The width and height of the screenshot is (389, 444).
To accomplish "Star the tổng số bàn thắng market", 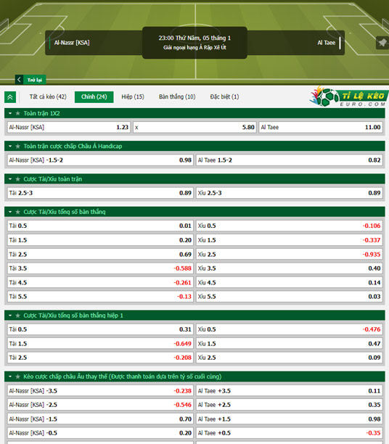I will click(x=18, y=212).
